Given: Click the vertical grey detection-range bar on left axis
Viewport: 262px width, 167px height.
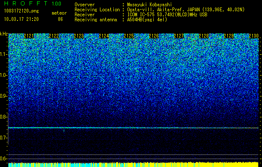Looking at the screenshot, I should tap(8, 129).
